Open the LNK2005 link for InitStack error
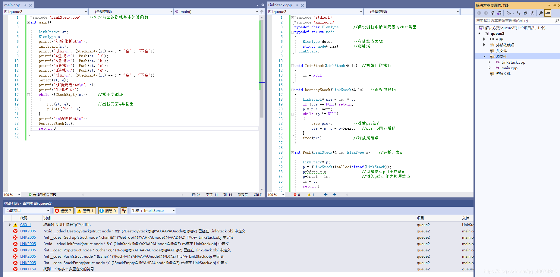This screenshot has width=560, height=277. [28, 244]
